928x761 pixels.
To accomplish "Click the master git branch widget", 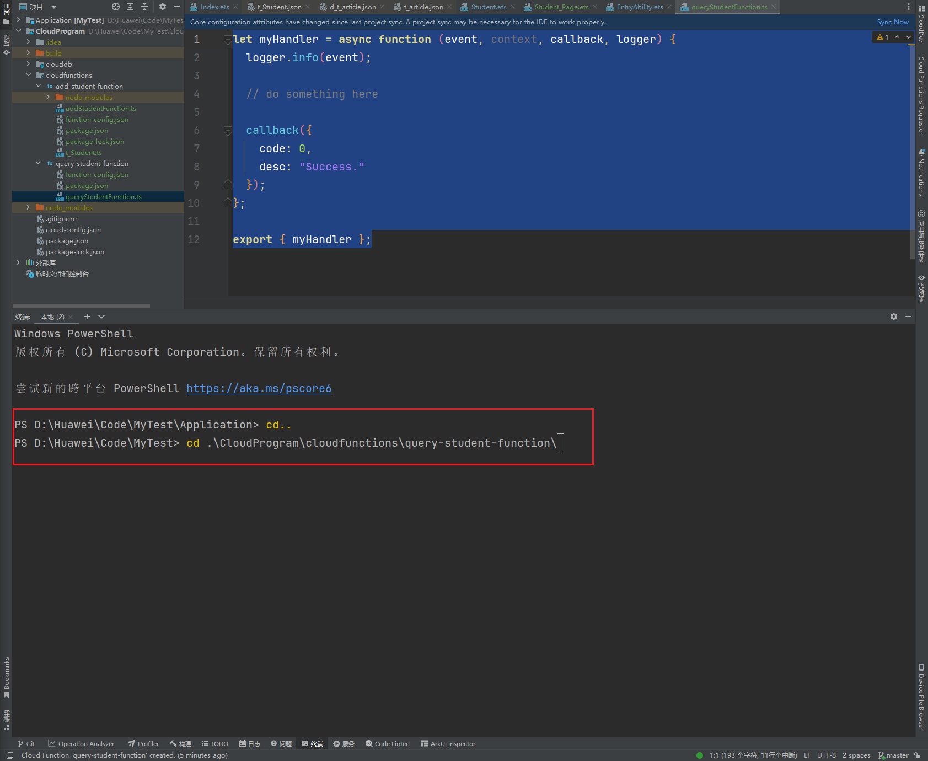I will coord(893,755).
